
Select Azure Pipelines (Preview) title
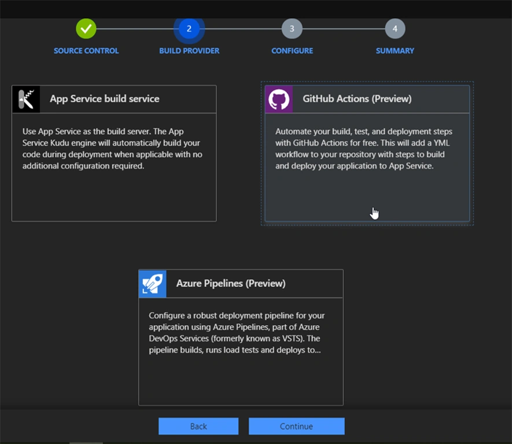[x=231, y=283]
